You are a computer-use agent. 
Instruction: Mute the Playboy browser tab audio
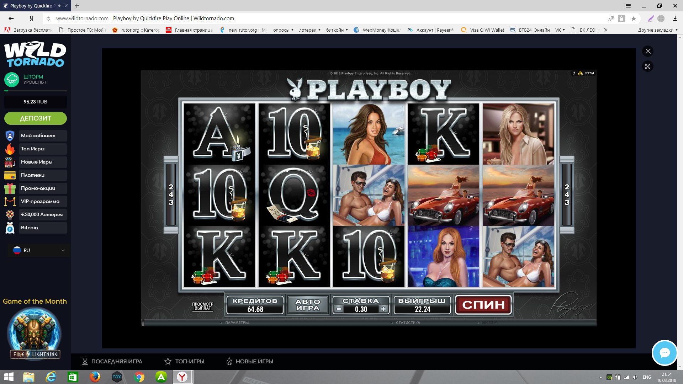point(59,6)
